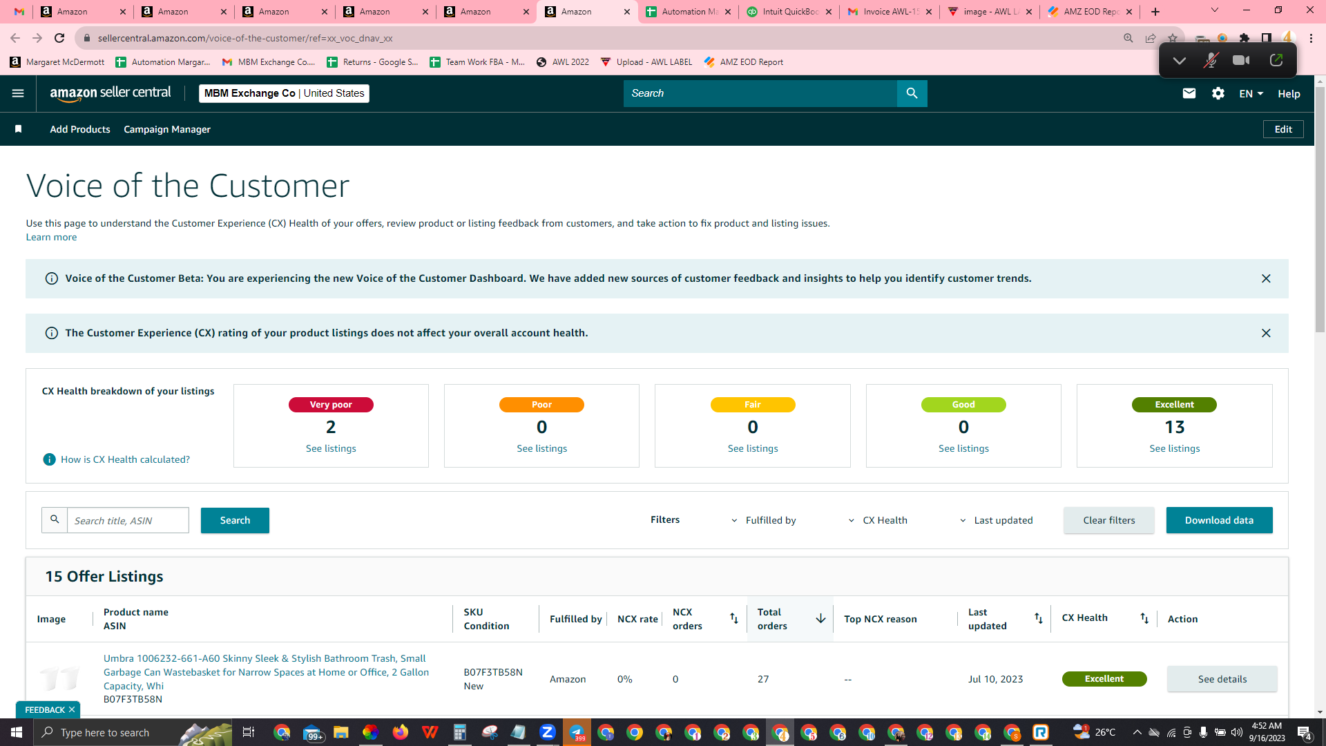This screenshot has height=746, width=1326.
Task: Open a new browser tab
Action: (1155, 12)
